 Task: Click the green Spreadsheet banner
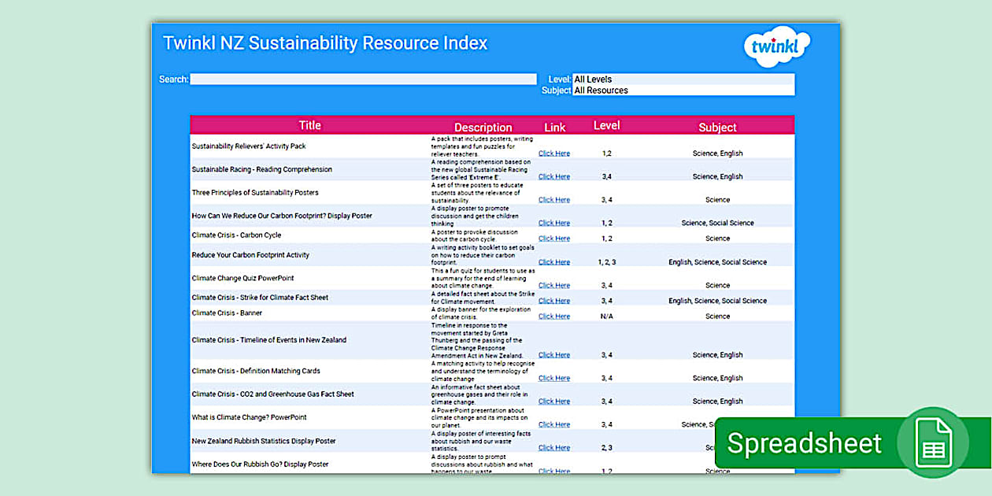point(803,443)
